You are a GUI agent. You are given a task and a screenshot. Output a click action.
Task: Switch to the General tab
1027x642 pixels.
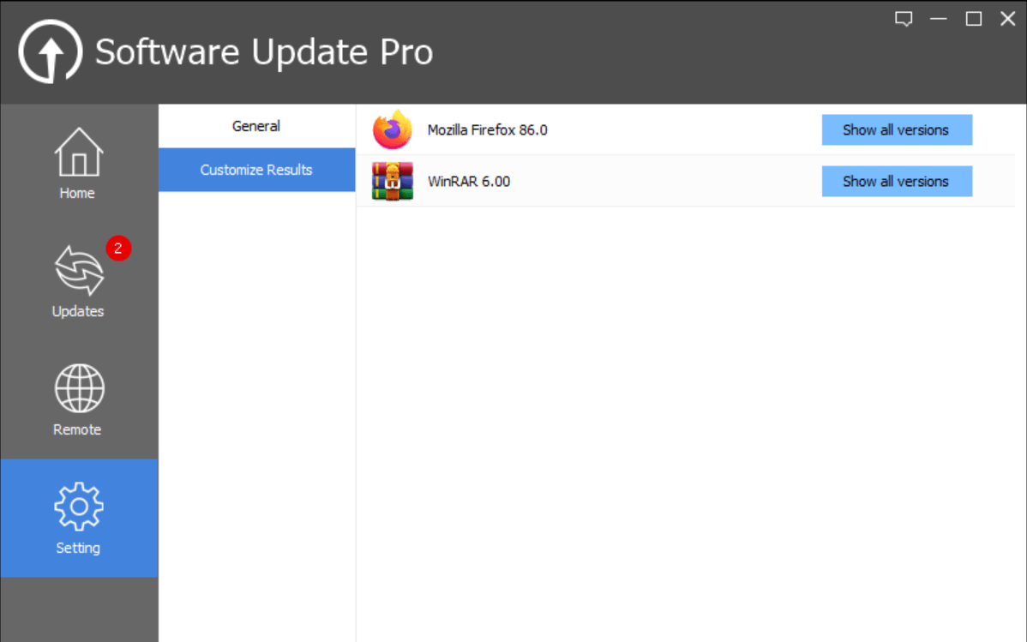[255, 125]
